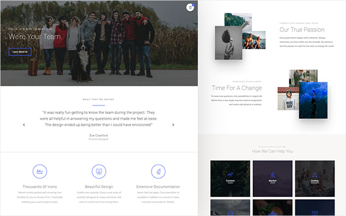Screen dimensions: 346x216
Task: Select the third service tile icon
Action: click(315, 175)
